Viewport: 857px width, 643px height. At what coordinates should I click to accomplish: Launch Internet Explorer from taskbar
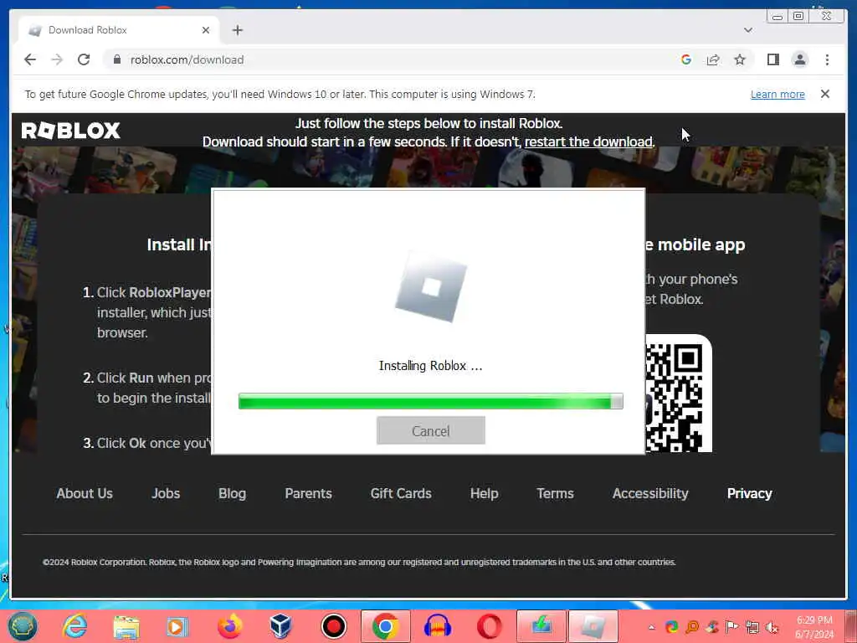pos(74,626)
